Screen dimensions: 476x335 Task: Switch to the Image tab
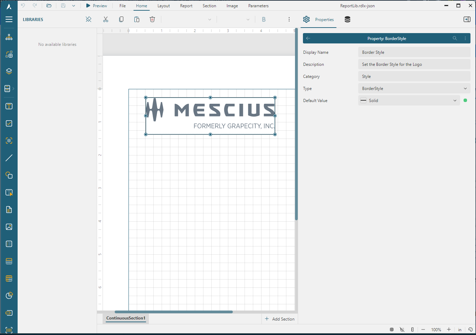pos(232,6)
